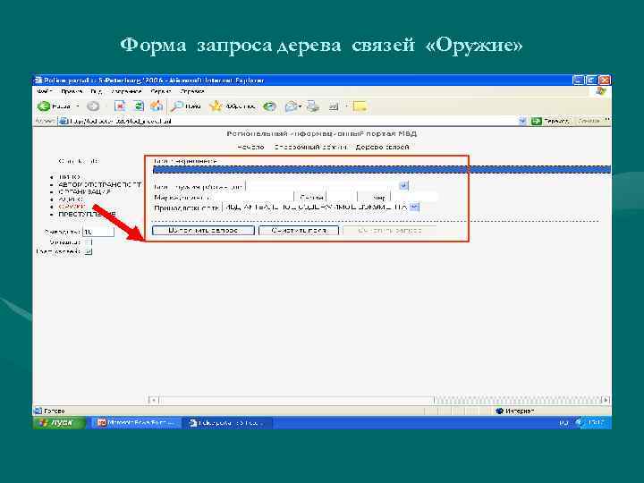Open the Back button history dropdown arrow
644x483 pixels.
click(x=78, y=106)
